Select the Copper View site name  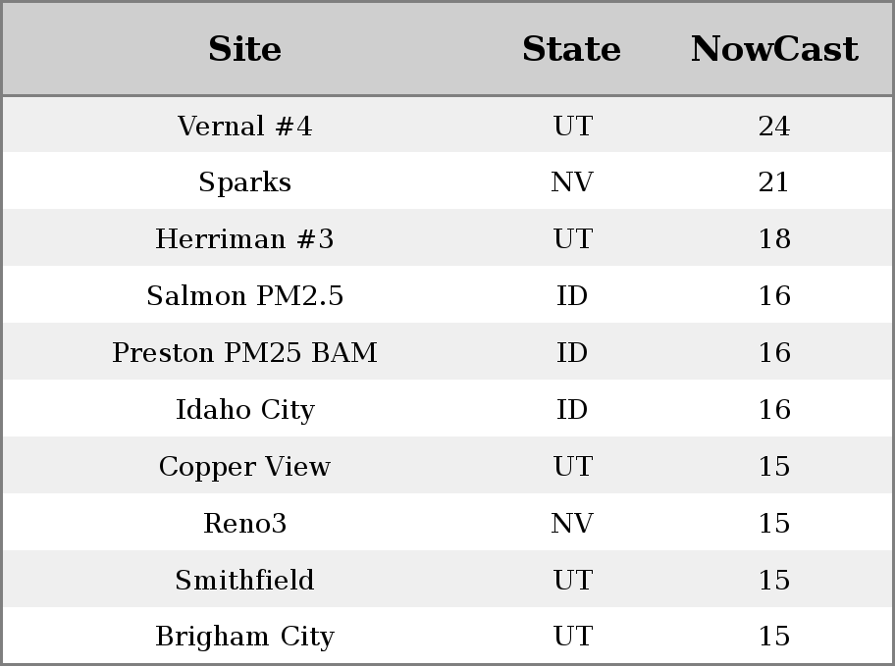tap(244, 466)
